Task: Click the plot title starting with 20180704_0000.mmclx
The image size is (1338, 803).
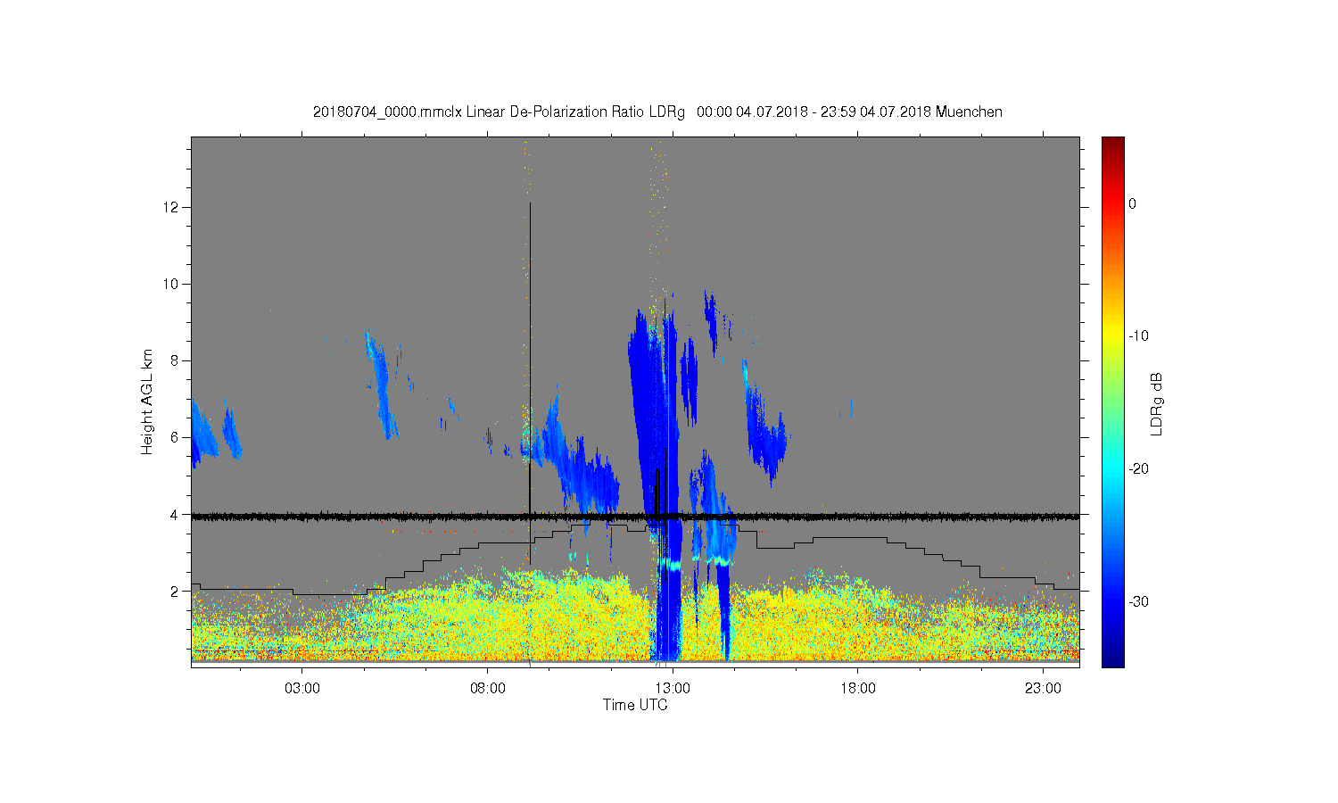Action: (x=657, y=112)
